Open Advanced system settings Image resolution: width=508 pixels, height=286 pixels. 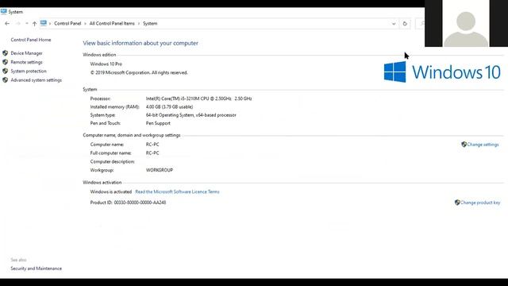36,80
